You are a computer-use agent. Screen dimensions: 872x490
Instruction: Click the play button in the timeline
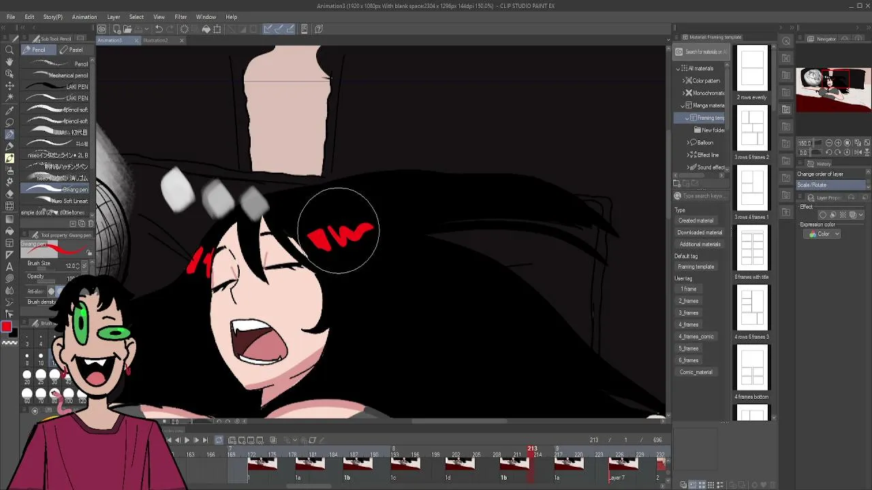187,440
